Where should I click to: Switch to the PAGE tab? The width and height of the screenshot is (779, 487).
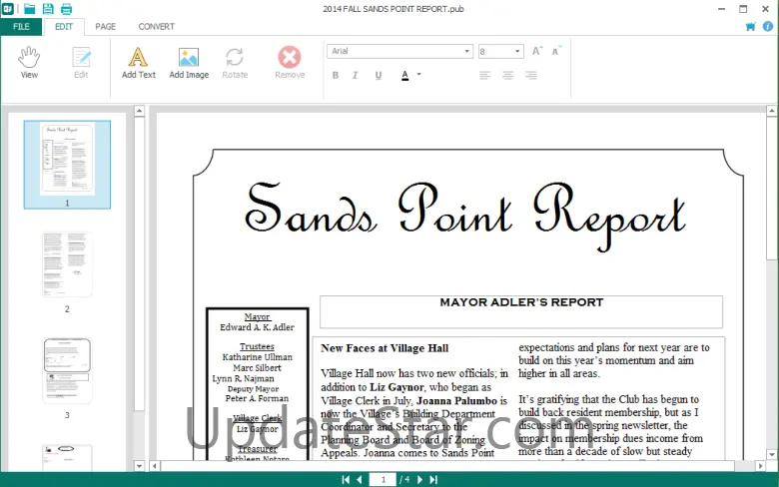click(x=105, y=27)
